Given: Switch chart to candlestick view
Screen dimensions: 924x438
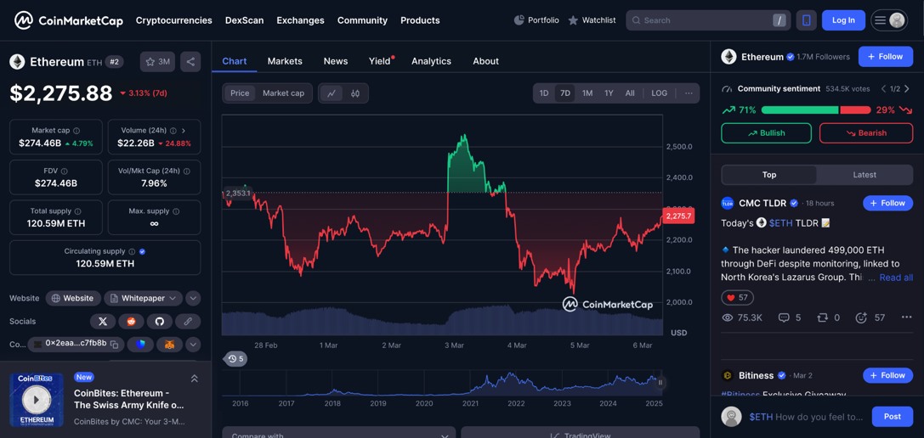Looking at the screenshot, I should [x=355, y=93].
